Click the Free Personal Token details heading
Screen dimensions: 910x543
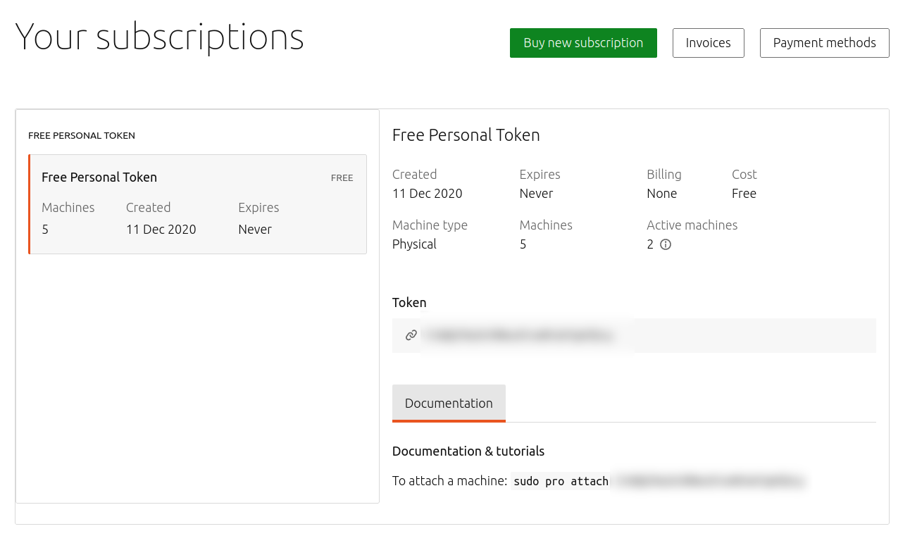pos(466,135)
